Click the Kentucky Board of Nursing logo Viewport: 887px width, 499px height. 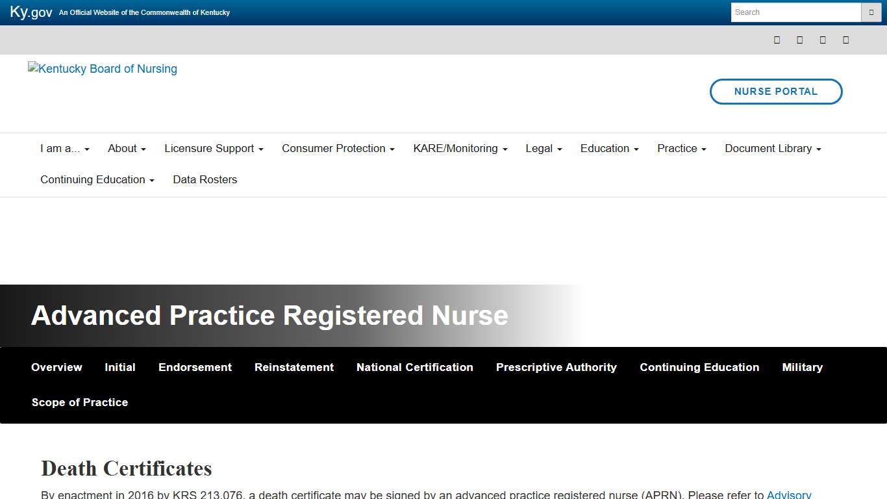tap(102, 68)
